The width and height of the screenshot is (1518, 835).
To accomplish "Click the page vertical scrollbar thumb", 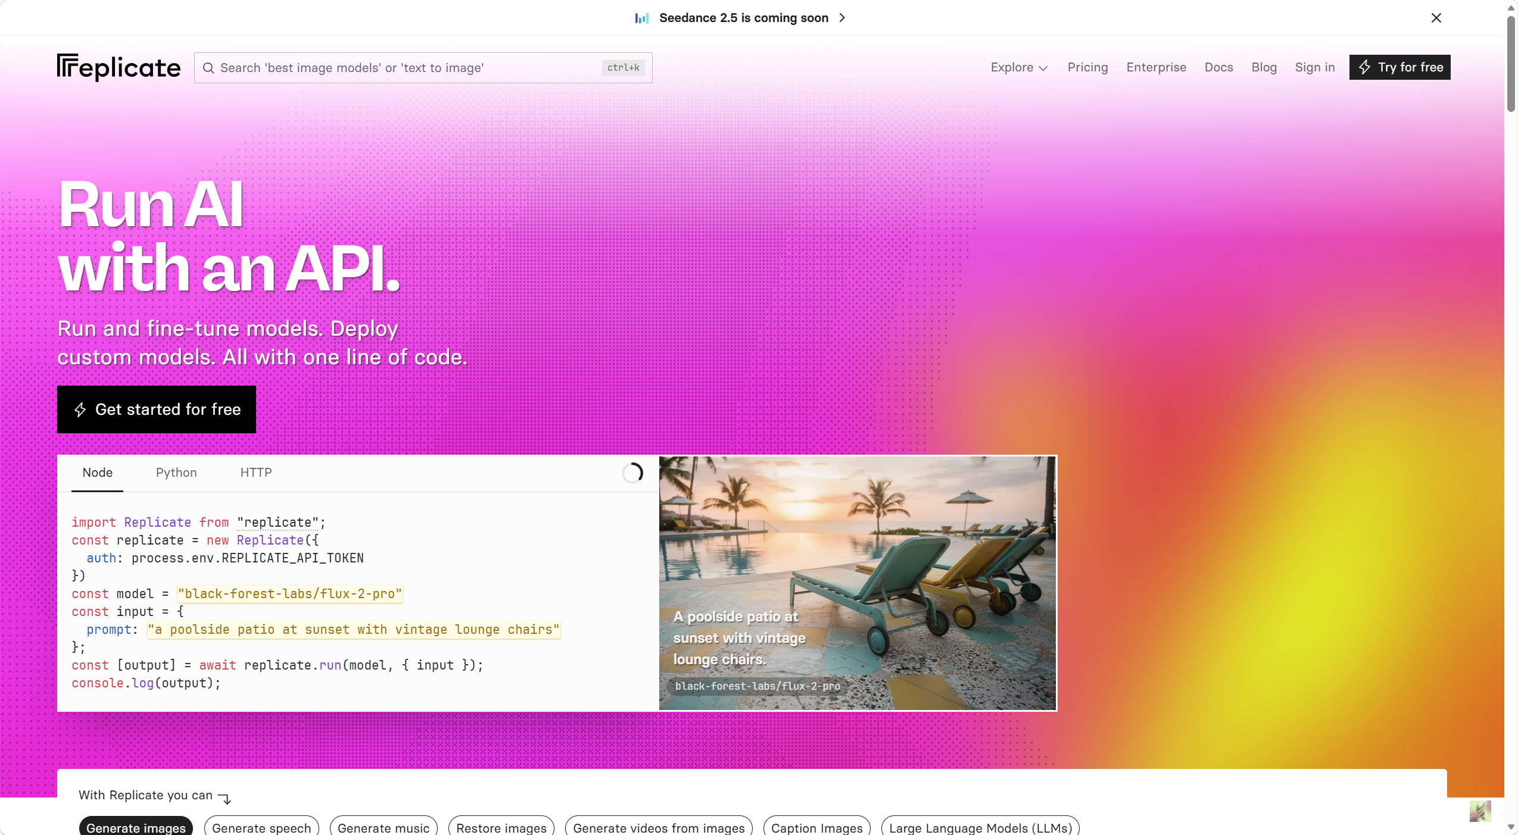I will [1511, 63].
